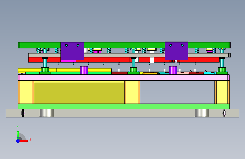Screen dimensions: 245x159
Task: Select the long green top plate
Action: [124, 45]
